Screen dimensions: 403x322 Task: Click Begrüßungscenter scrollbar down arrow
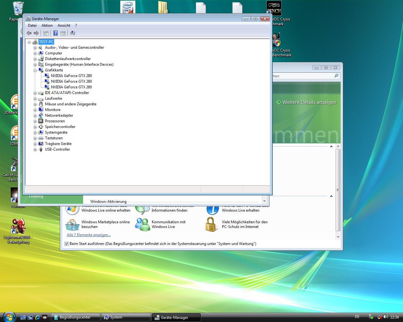pyautogui.click(x=338, y=237)
